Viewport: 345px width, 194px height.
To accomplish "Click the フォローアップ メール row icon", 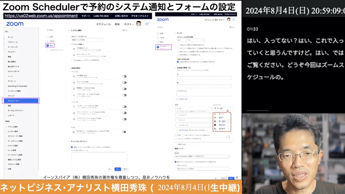I will coord(74,119).
